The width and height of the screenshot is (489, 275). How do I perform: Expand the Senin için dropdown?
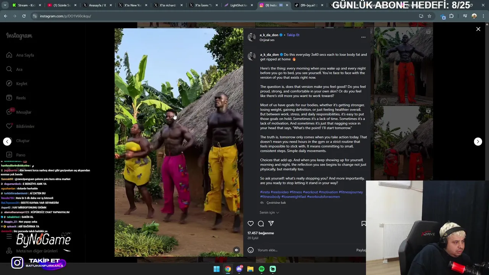269,212
